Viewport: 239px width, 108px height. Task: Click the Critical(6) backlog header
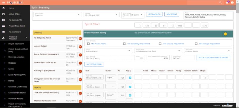57,33
